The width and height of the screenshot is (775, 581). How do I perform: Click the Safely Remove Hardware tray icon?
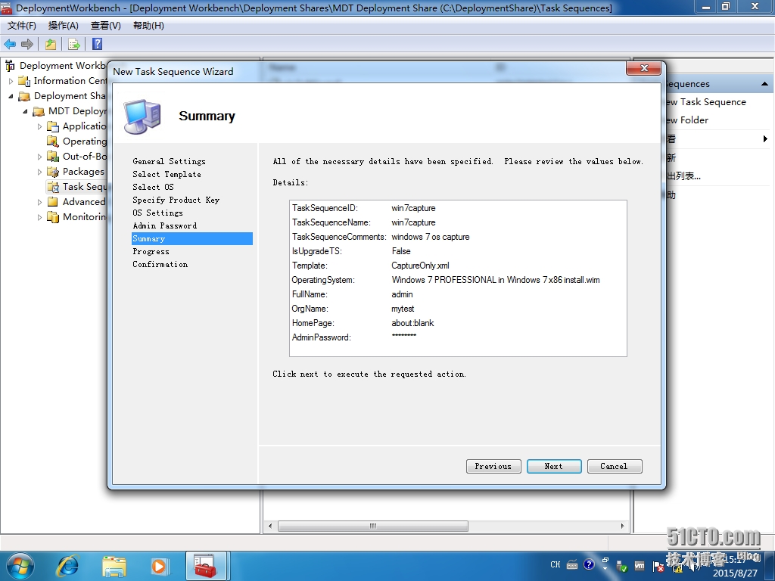tap(622, 567)
